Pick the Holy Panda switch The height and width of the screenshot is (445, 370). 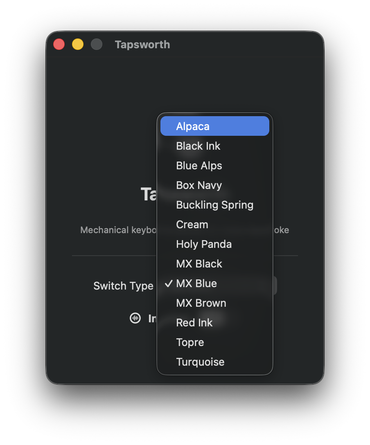215,244
